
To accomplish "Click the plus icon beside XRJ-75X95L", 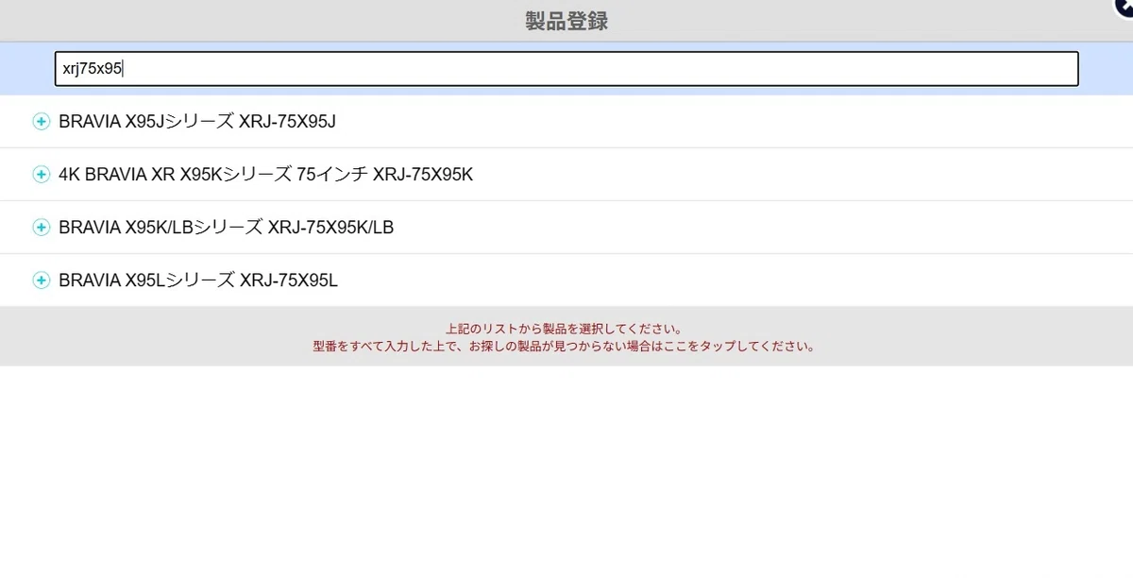I will [x=41, y=280].
